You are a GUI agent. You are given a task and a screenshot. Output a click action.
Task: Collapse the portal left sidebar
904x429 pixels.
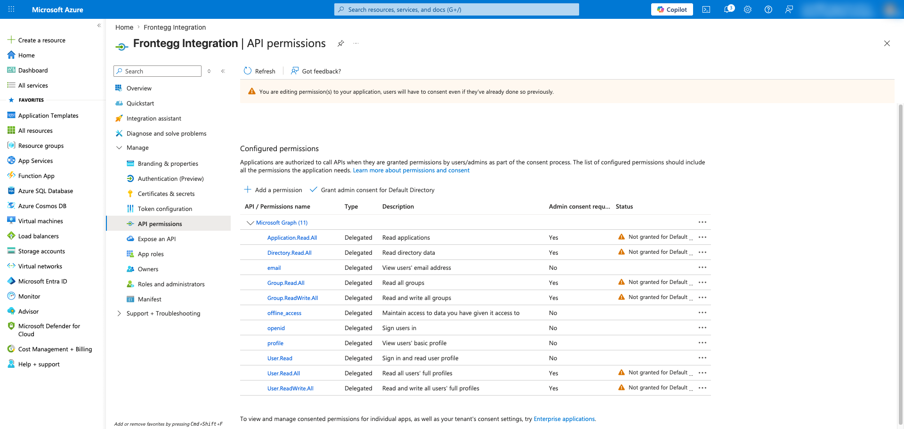pyautogui.click(x=99, y=25)
